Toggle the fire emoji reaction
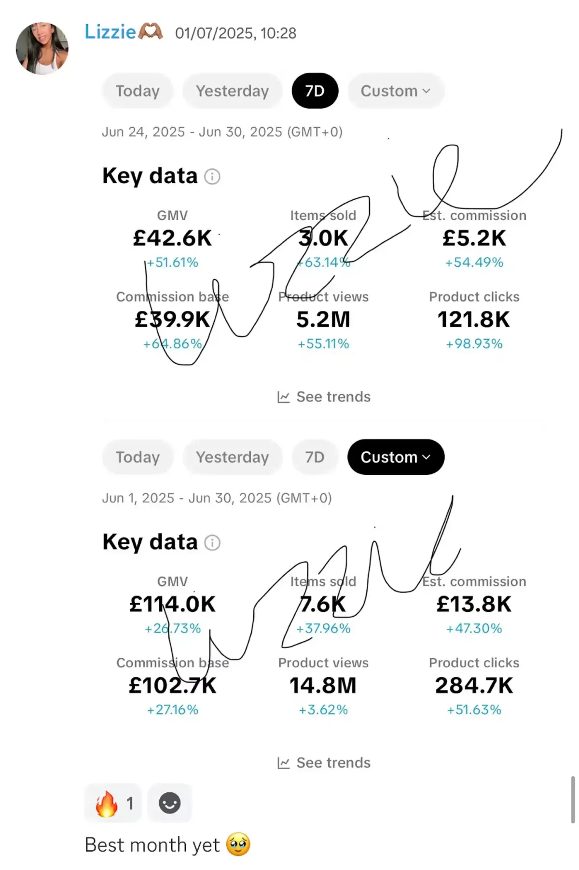The width and height of the screenshot is (579, 870). pos(113,803)
